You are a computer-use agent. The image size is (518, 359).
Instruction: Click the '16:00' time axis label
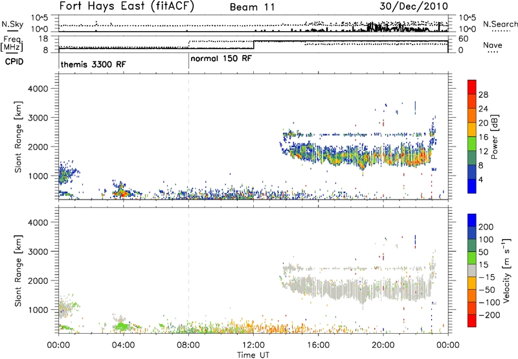tap(318, 345)
